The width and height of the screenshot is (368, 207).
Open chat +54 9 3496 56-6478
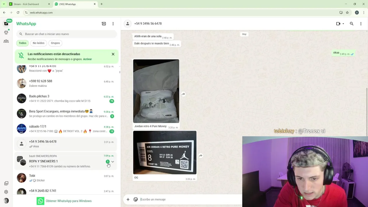(x=66, y=144)
